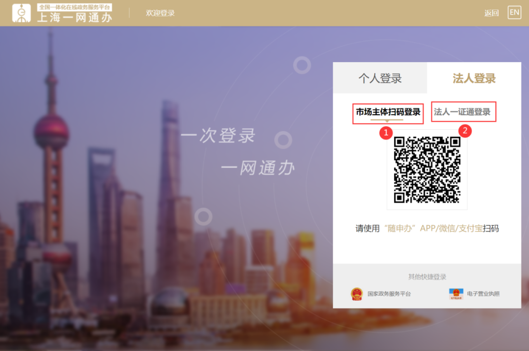
Task: Select the 法人登录 tab
Action: 474,78
